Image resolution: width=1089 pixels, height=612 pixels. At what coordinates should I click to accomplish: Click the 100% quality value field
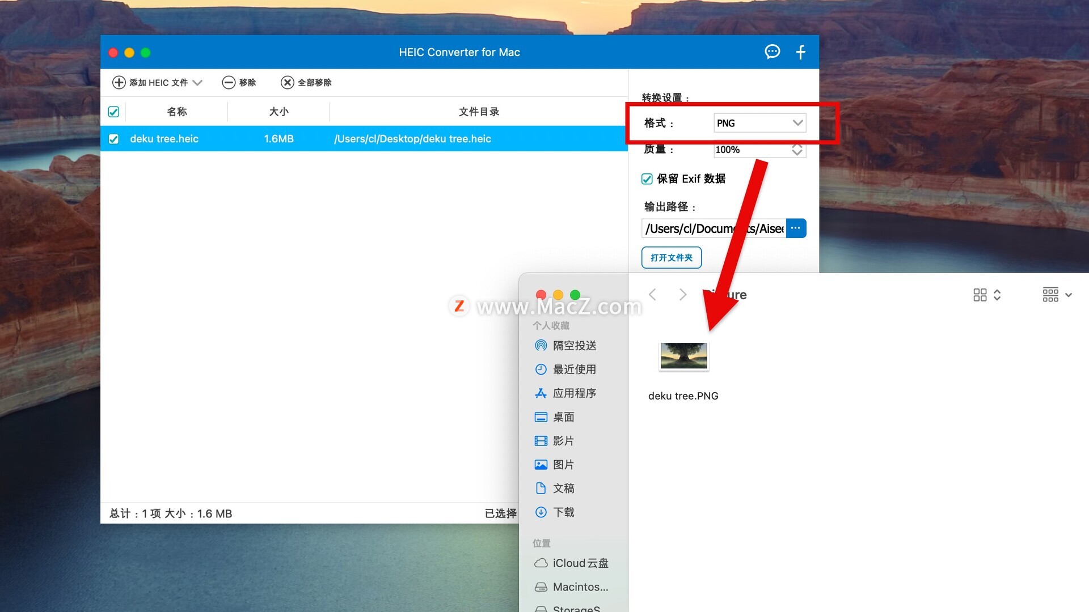tap(753, 150)
